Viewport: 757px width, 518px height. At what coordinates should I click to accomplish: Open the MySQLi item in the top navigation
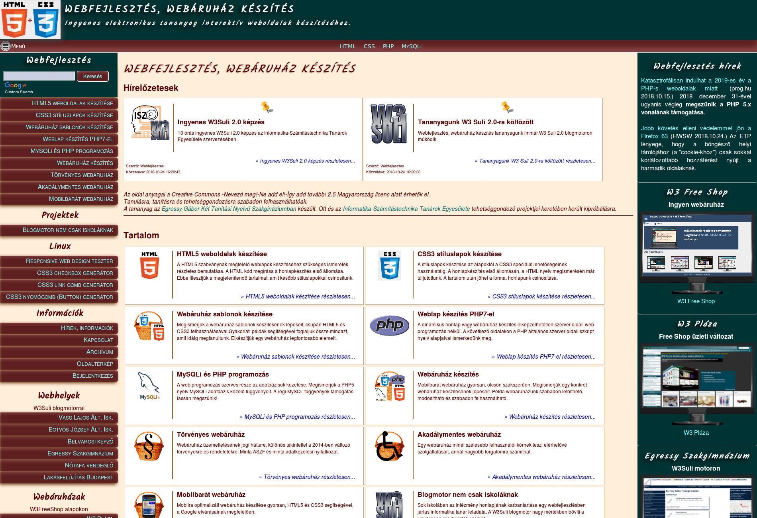(x=412, y=46)
